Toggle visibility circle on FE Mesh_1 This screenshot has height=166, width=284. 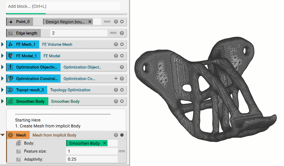tap(122, 44)
